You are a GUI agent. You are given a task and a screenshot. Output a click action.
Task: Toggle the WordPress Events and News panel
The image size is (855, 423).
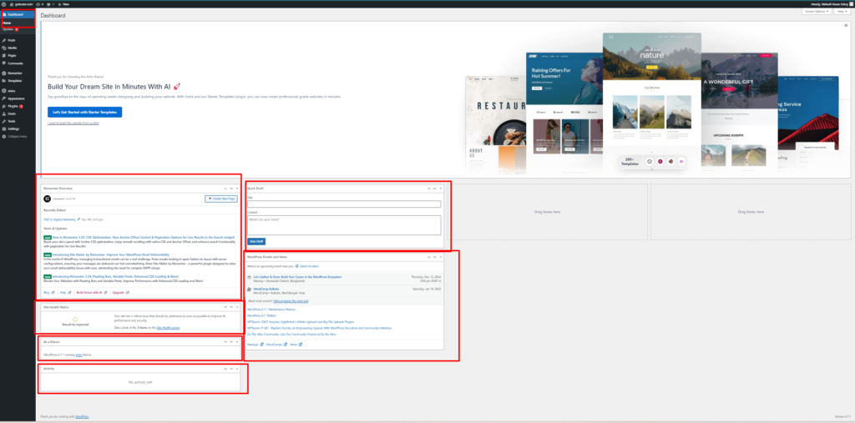click(x=441, y=257)
